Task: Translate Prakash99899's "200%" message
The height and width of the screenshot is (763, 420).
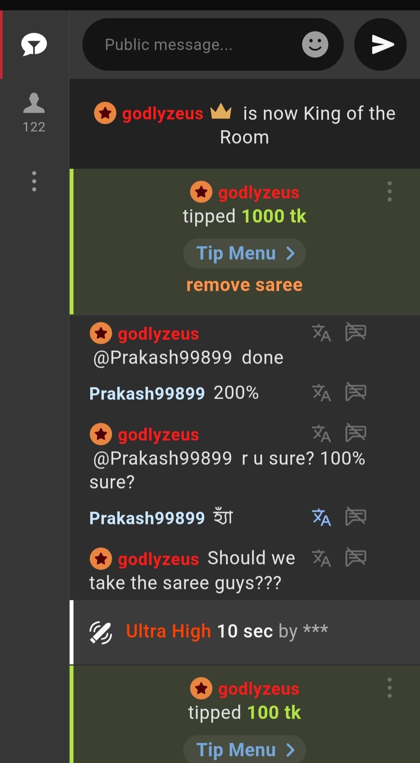Action: point(321,393)
